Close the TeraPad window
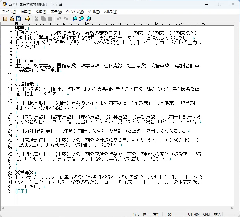This screenshot has height=217, width=240. point(233,4)
